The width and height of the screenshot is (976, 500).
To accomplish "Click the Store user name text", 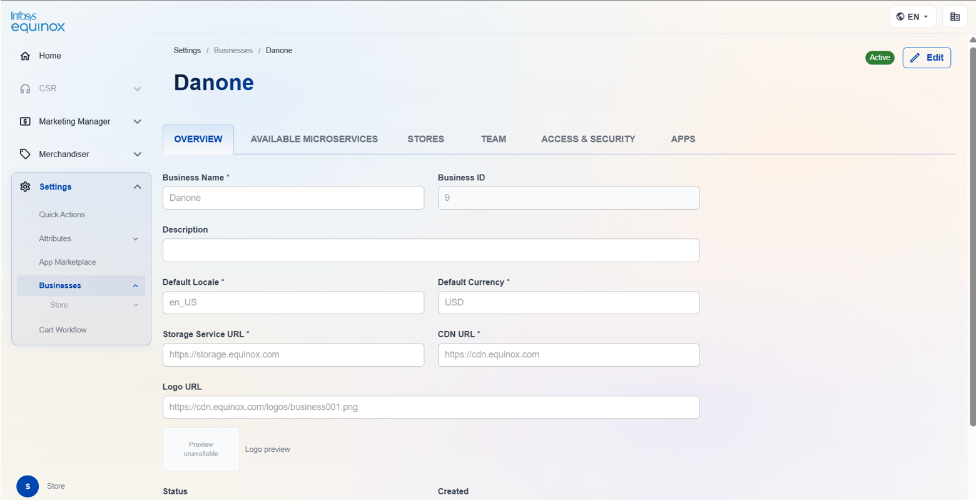I will 56,486.
